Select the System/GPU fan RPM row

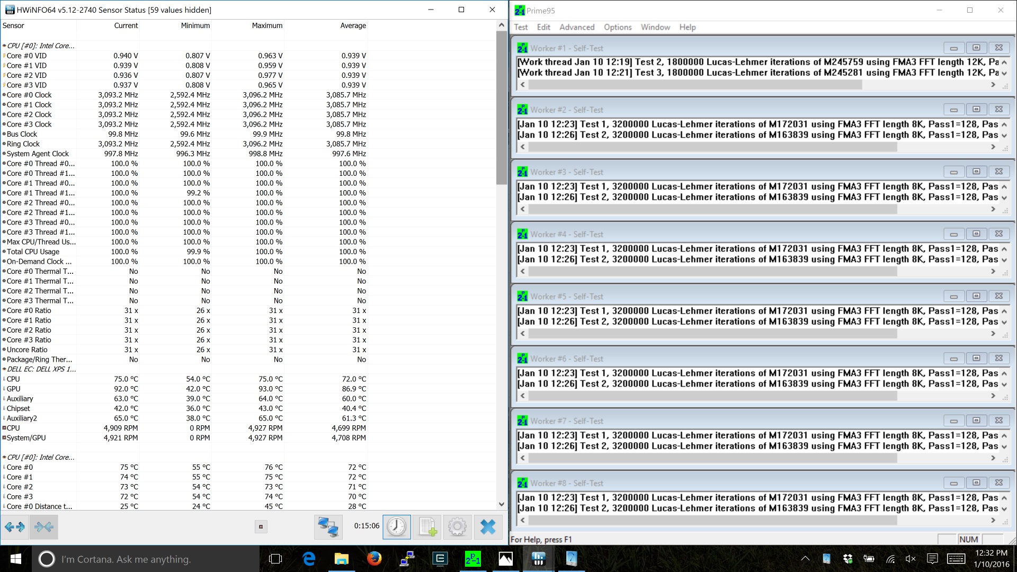[184, 438]
